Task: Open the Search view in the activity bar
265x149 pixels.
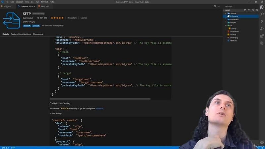Action: tap(262, 14)
